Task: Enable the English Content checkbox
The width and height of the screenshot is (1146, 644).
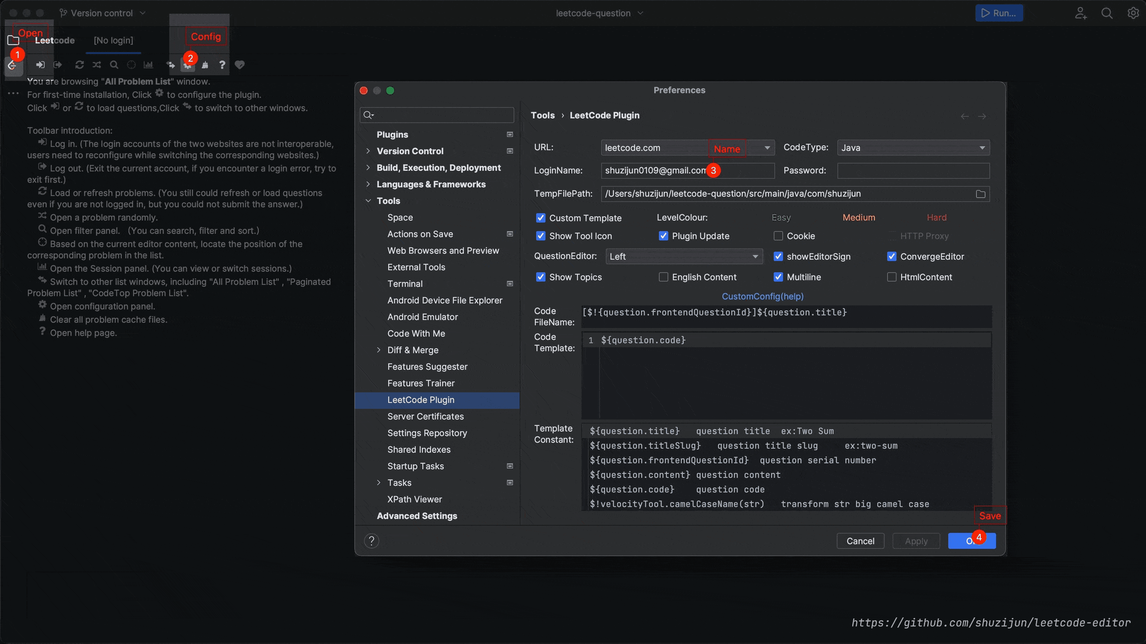Action: pos(664,277)
